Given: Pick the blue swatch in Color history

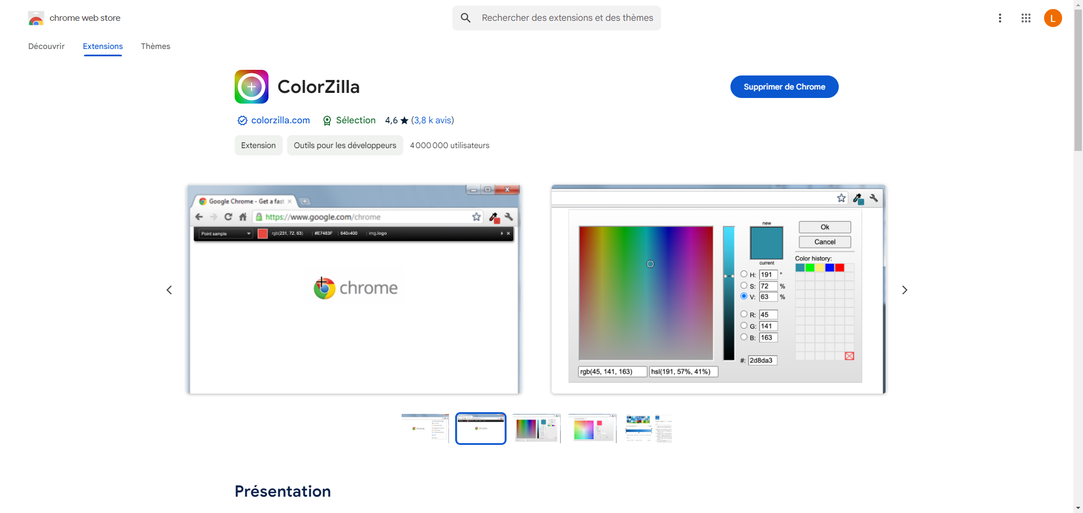Looking at the screenshot, I should click(x=830, y=267).
